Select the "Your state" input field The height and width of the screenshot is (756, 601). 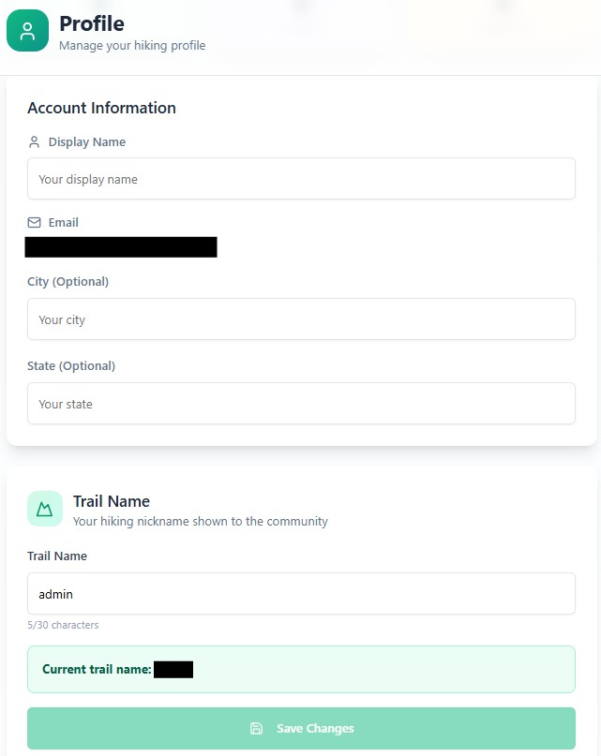pos(301,404)
